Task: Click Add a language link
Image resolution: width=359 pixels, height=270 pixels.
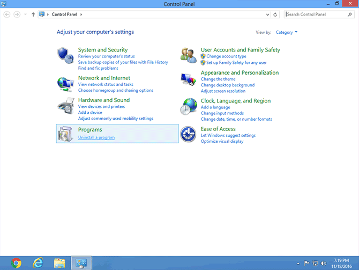Action: coord(215,107)
